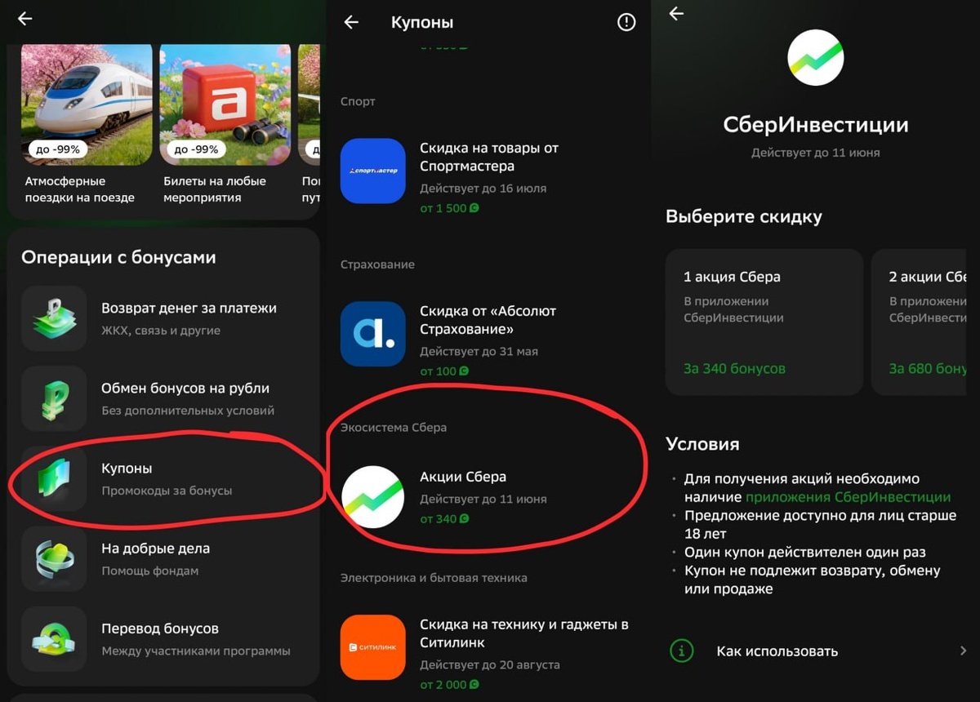The width and height of the screenshot is (980, 702).
Task: Tap Помощь фондам subtitle
Action: pyautogui.click(x=149, y=571)
